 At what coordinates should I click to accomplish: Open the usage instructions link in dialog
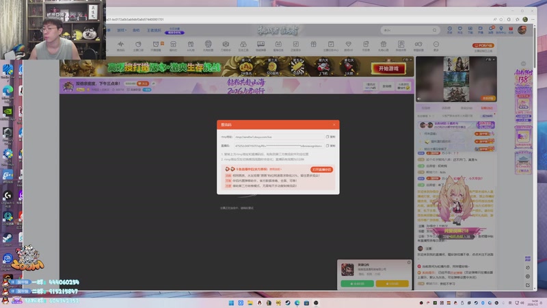click(x=276, y=169)
